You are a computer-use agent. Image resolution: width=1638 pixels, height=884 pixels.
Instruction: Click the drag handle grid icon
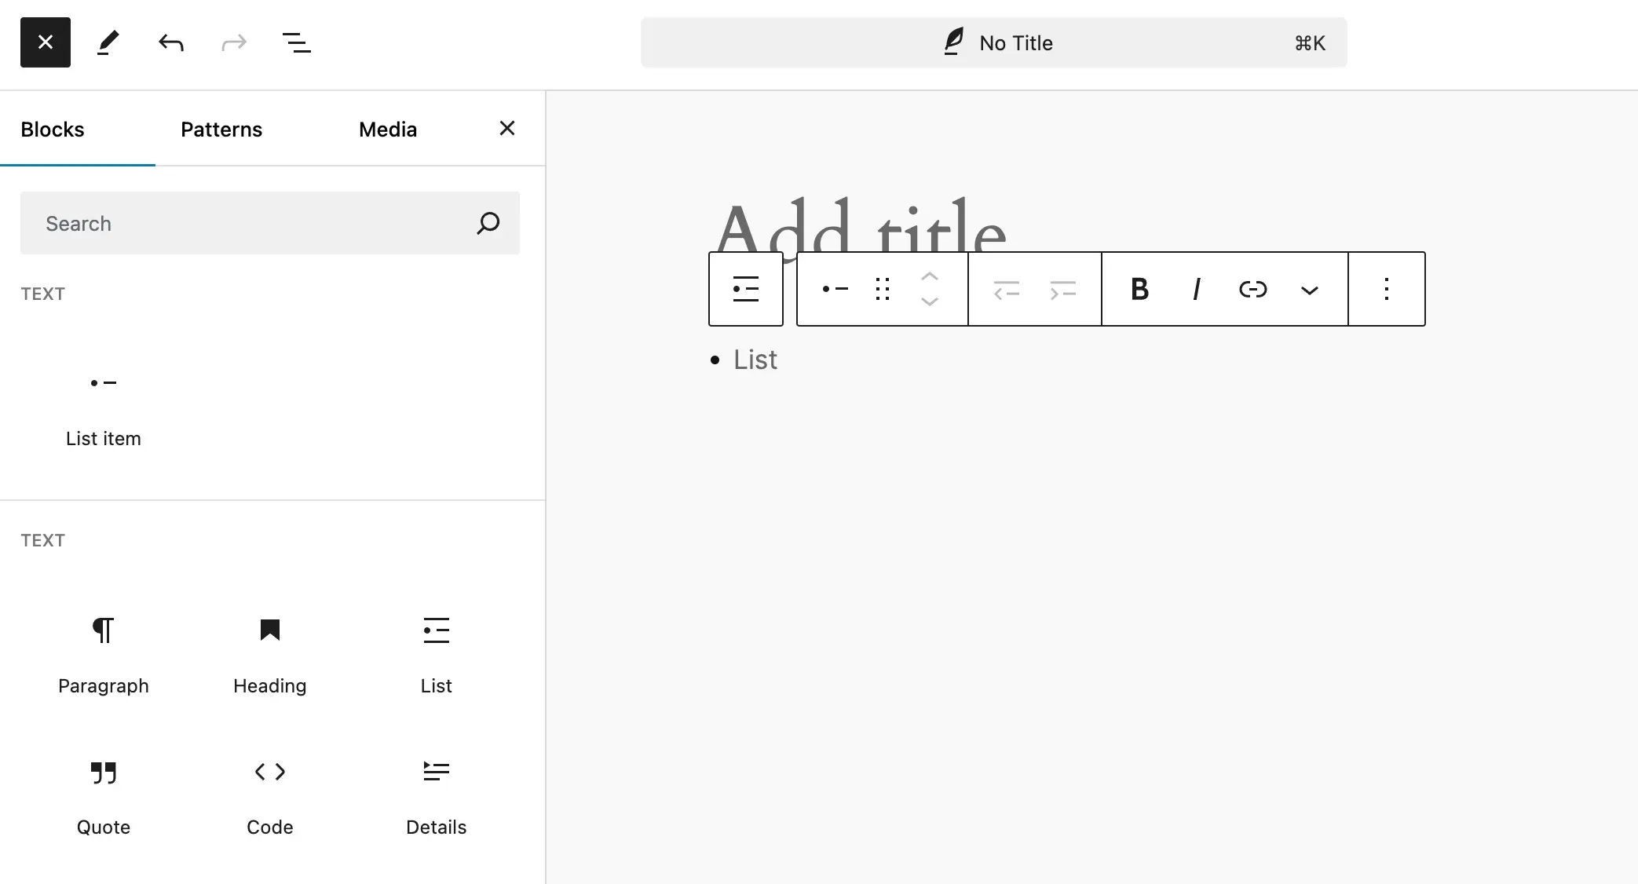(883, 288)
